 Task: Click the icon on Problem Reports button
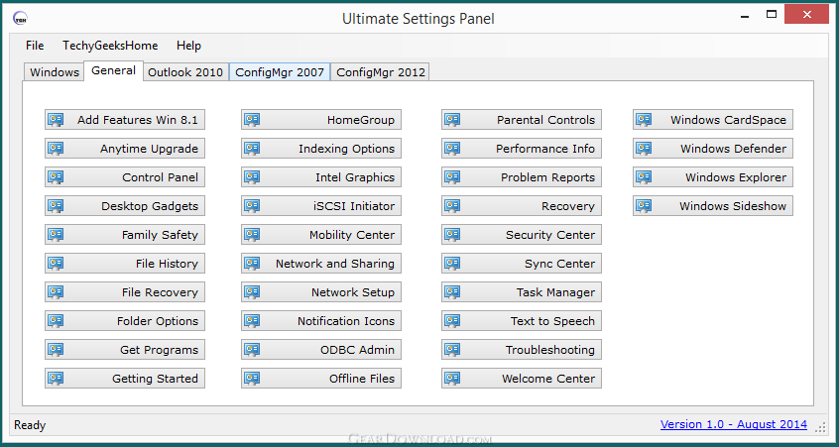tap(451, 177)
